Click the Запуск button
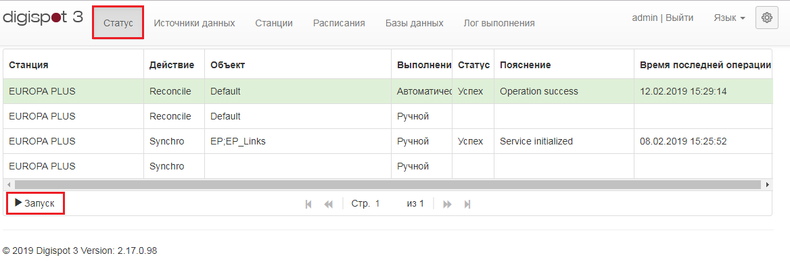Image resolution: width=790 pixels, height=264 pixels. click(34, 204)
